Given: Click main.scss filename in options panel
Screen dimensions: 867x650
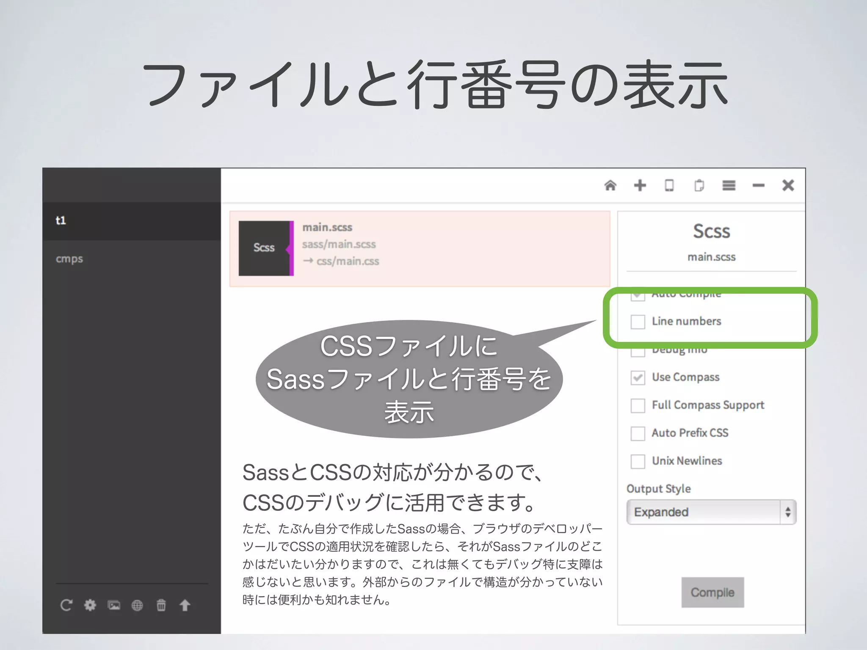Looking at the screenshot, I should pyautogui.click(x=711, y=257).
